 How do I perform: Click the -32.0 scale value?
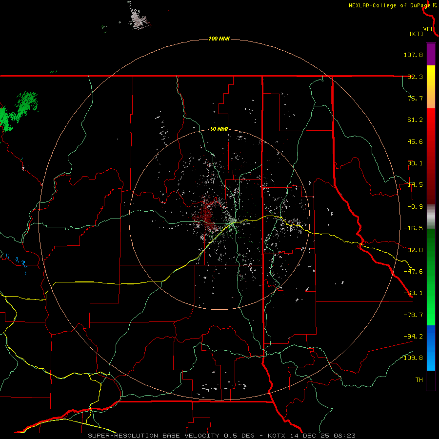(413, 250)
